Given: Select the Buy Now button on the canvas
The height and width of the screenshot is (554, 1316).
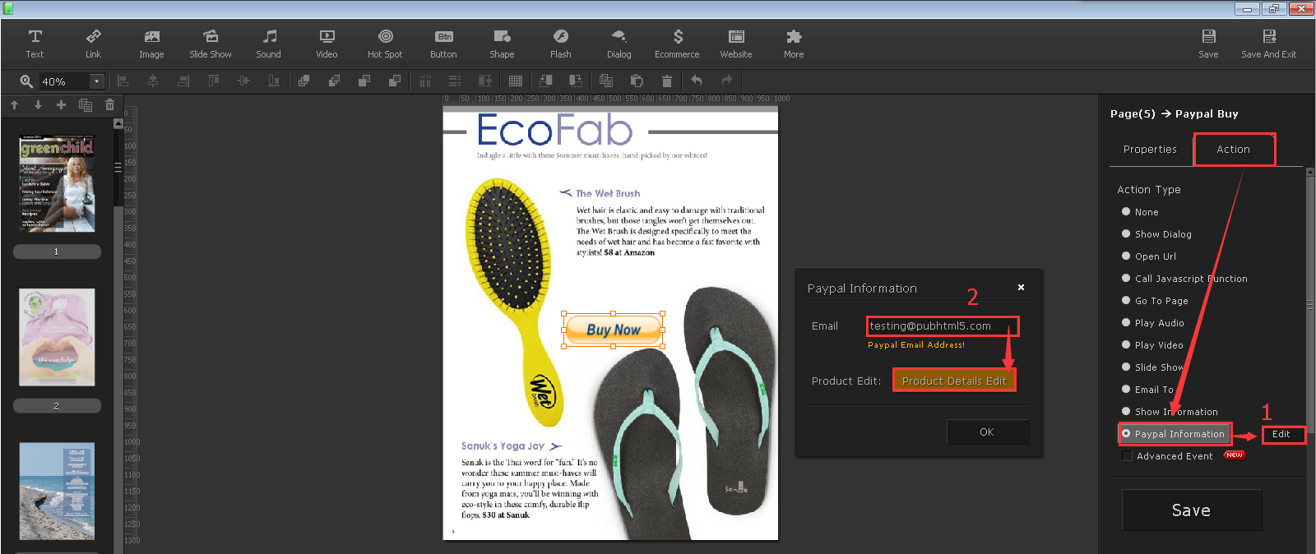Looking at the screenshot, I should click(614, 330).
